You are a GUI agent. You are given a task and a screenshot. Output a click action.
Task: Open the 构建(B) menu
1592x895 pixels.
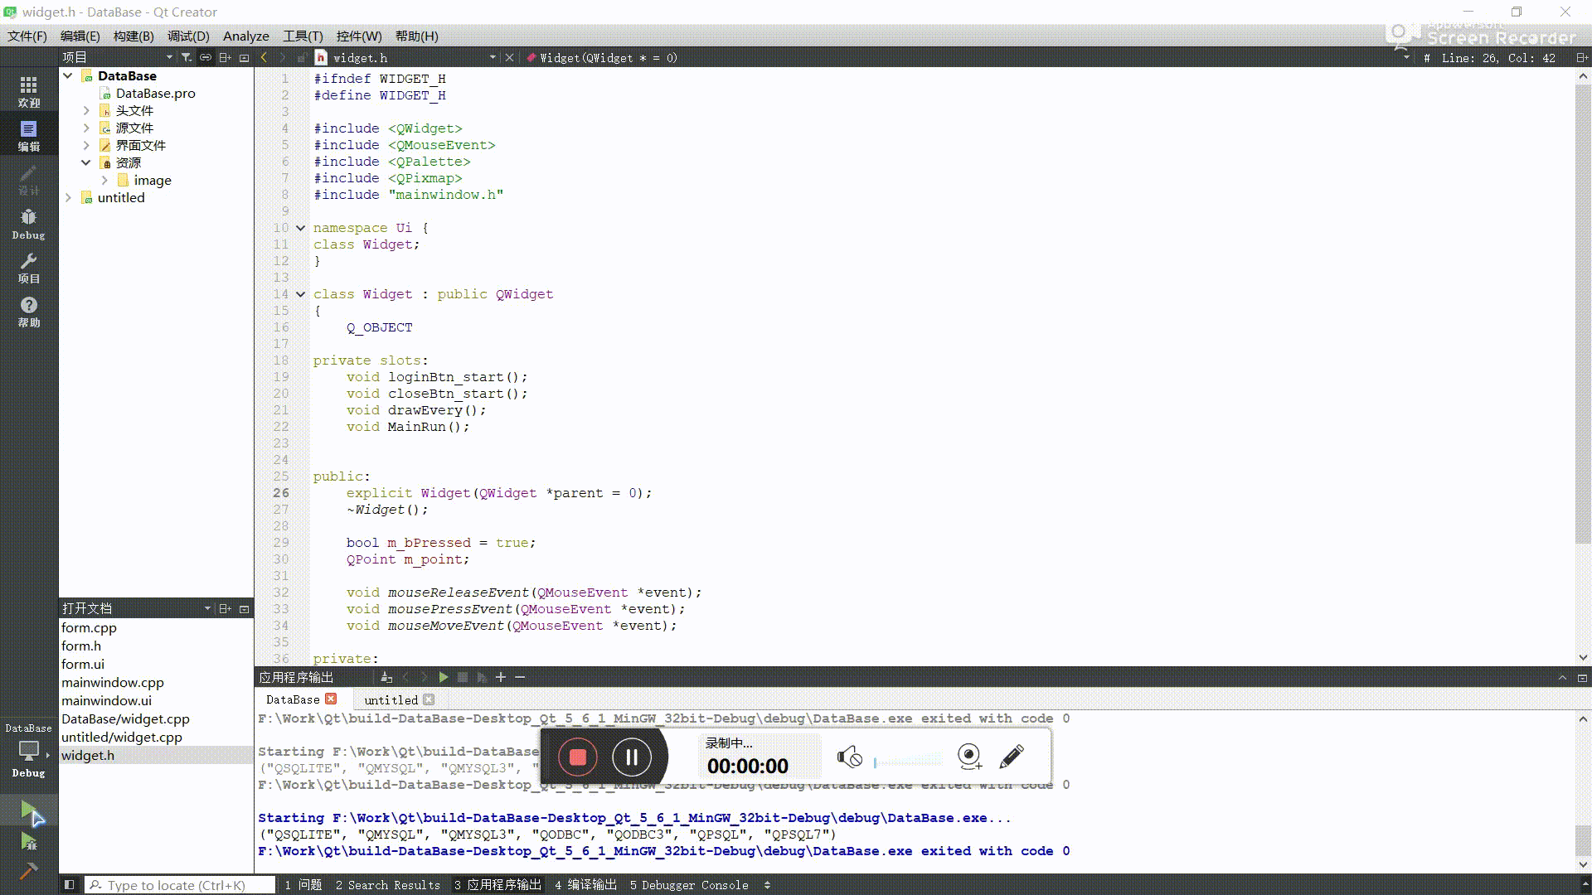[133, 36]
